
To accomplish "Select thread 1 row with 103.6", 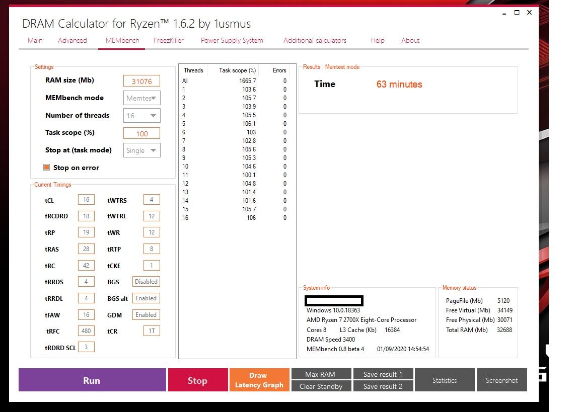I will [235, 90].
